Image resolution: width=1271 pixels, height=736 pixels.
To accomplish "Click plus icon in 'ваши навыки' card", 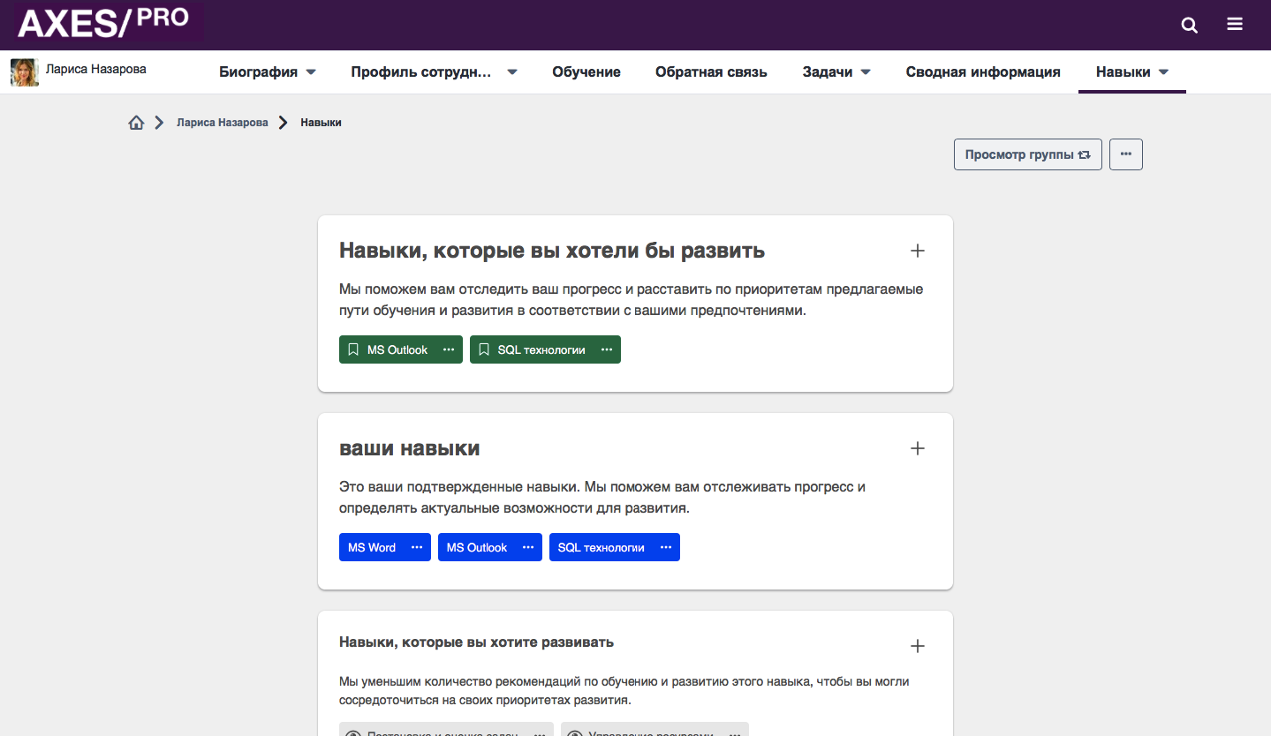I will (x=918, y=448).
